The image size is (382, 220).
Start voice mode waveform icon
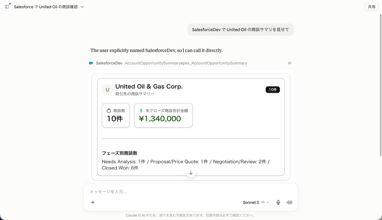(x=289, y=202)
